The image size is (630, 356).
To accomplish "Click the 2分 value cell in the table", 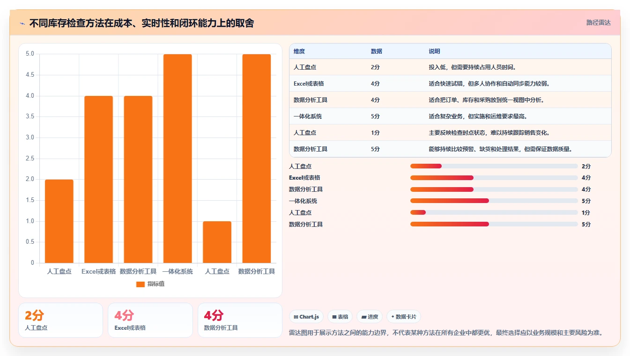I will click(375, 67).
